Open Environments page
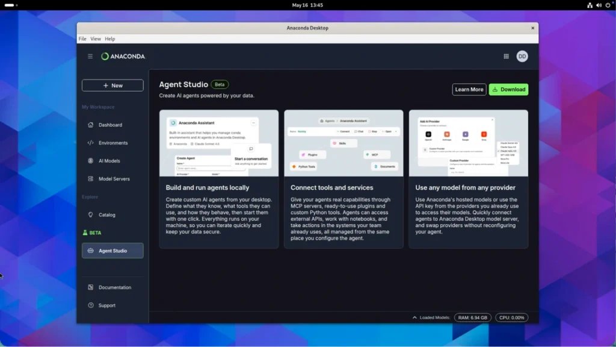This screenshot has width=616, height=347. [112, 143]
